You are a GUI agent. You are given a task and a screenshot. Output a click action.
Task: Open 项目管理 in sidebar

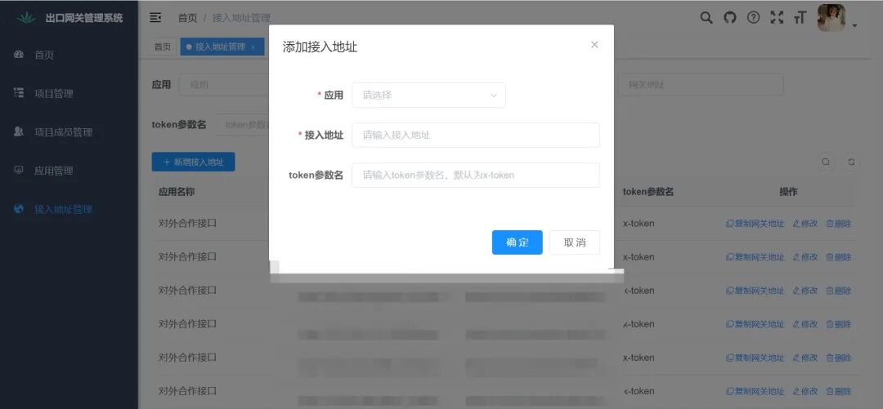click(x=54, y=94)
